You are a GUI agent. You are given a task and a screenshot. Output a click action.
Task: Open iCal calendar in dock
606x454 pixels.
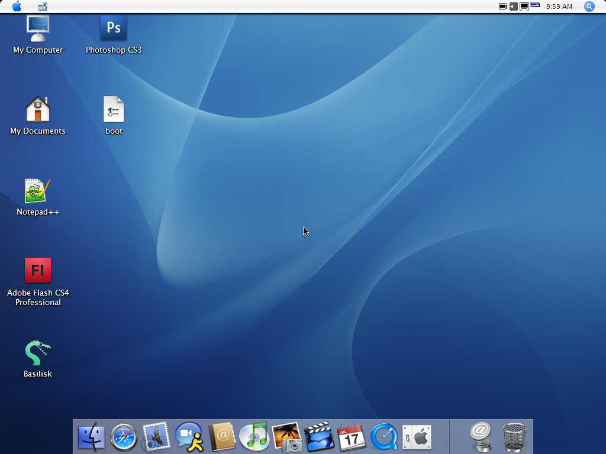tap(352, 437)
